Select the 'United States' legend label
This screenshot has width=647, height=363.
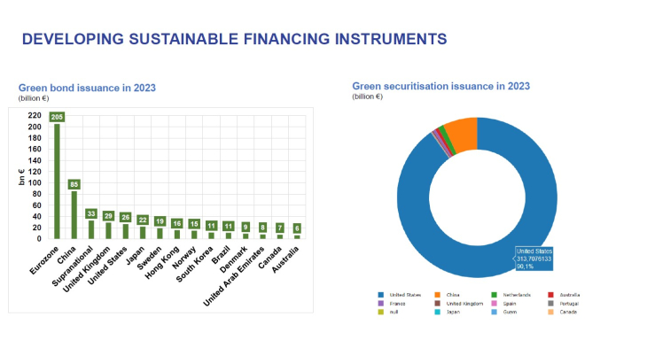(x=405, y=295)
